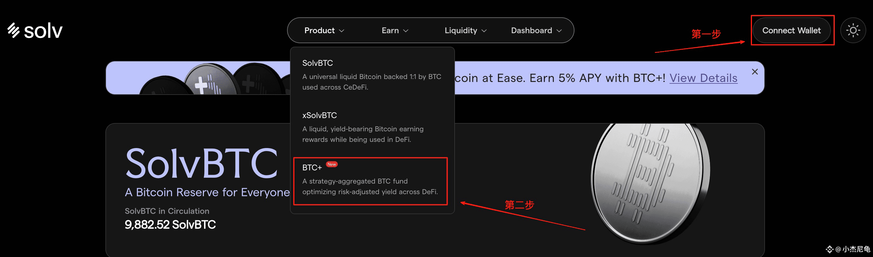Image resolution: width=873 pixels, height=257 pixels.
Task: Expand the Earn menu chevron
Action: (406, 31)
